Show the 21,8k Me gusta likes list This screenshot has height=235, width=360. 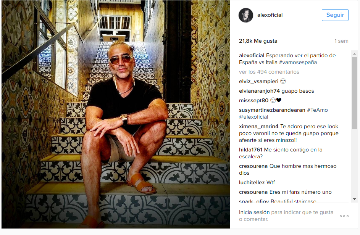(x=258, y=41)
